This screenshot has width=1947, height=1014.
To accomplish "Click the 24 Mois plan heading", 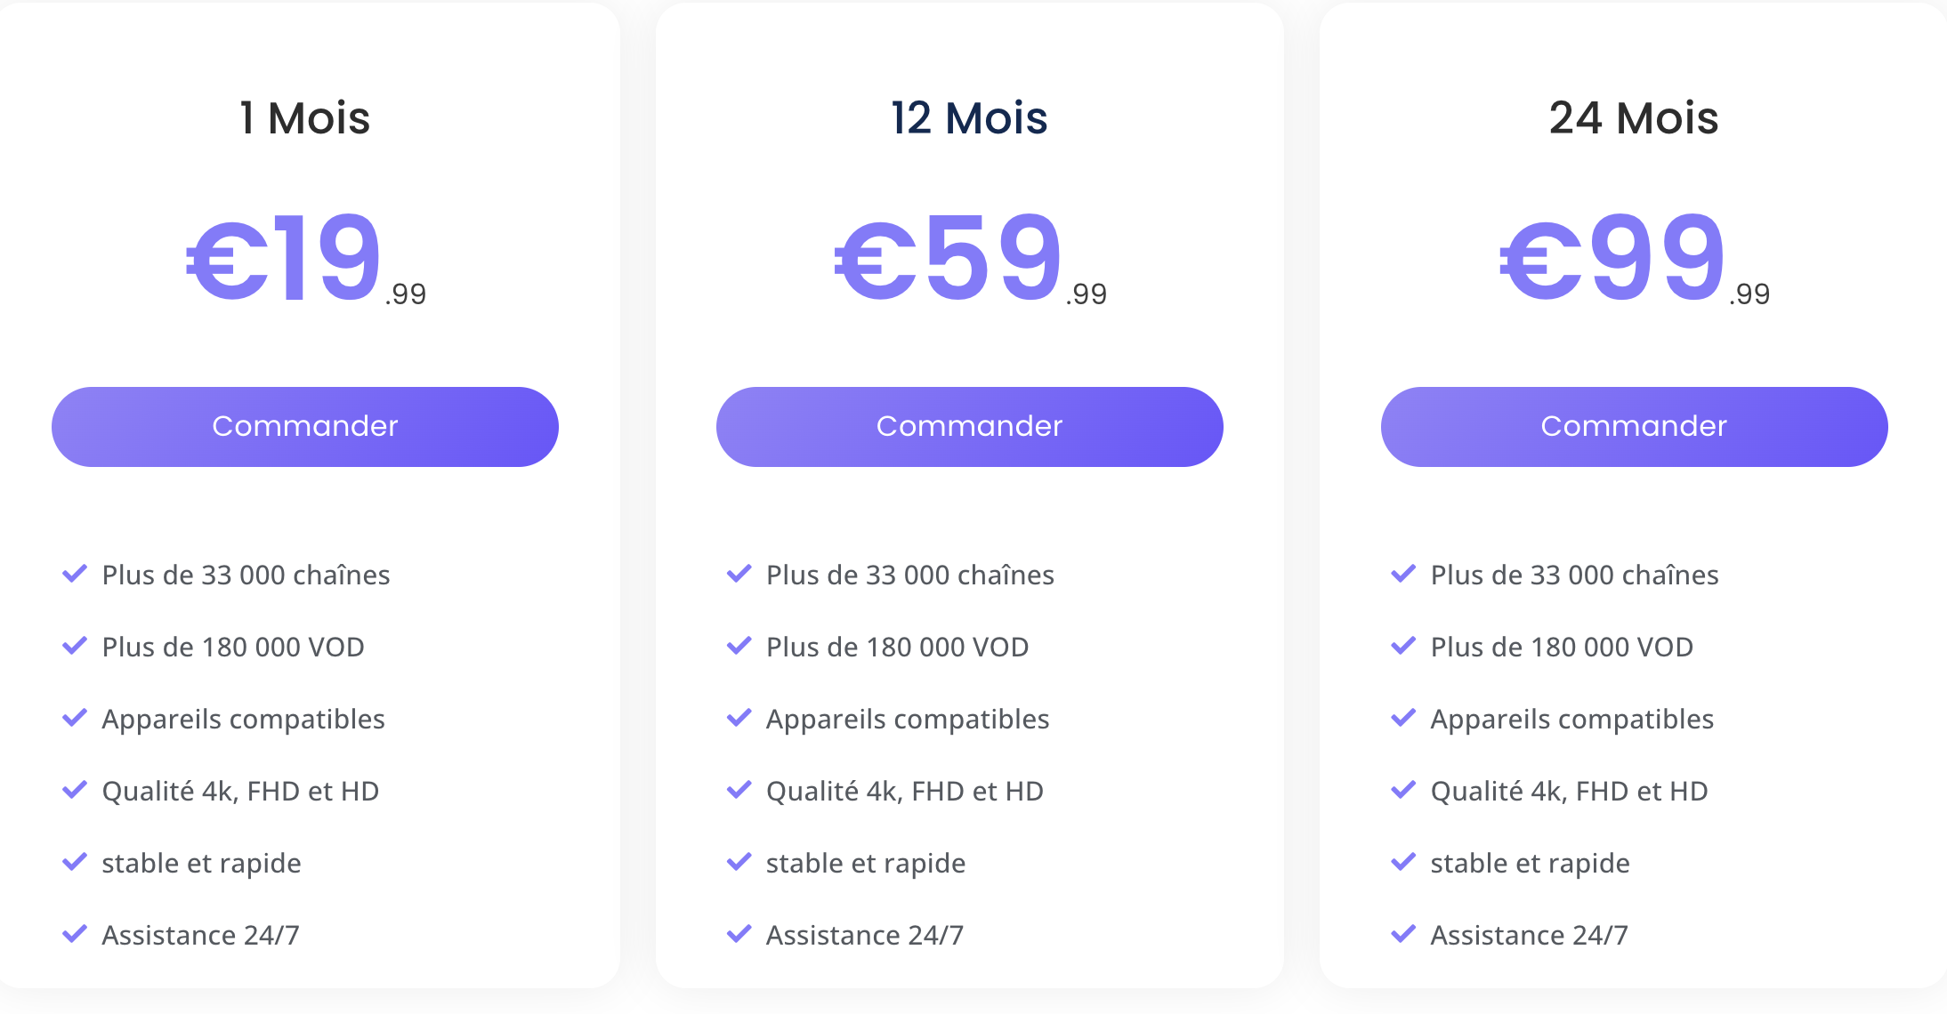I will click(1634, 118).
